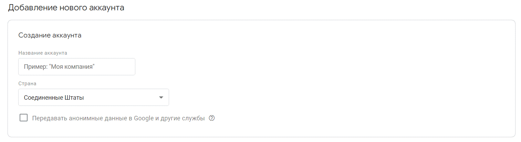Screen dimensions: 521x142
Task: Click the help question mark icon
Action: tap(212, 118)
